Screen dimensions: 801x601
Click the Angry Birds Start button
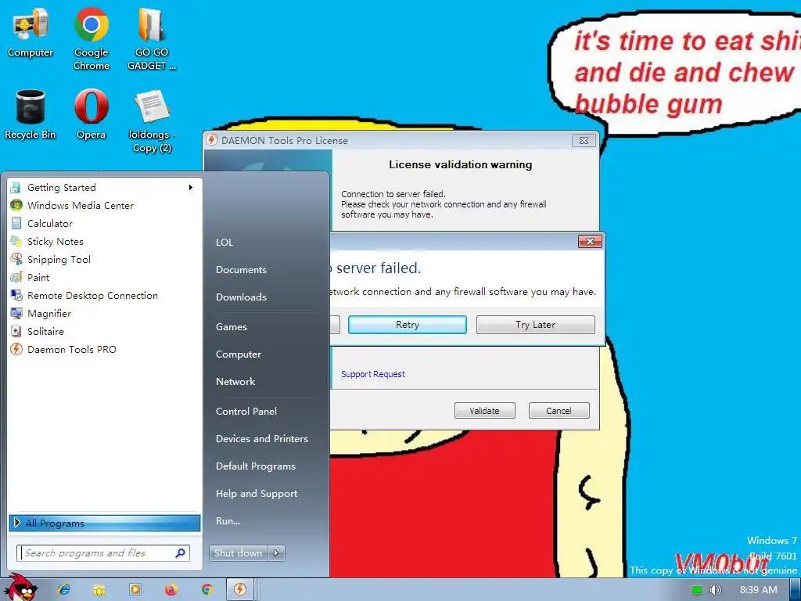[20, 588]
